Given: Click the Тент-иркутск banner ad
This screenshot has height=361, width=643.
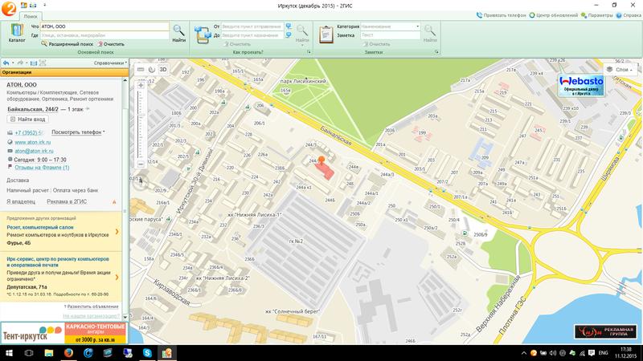Looking at the screenshot, I should pos(63,333).
